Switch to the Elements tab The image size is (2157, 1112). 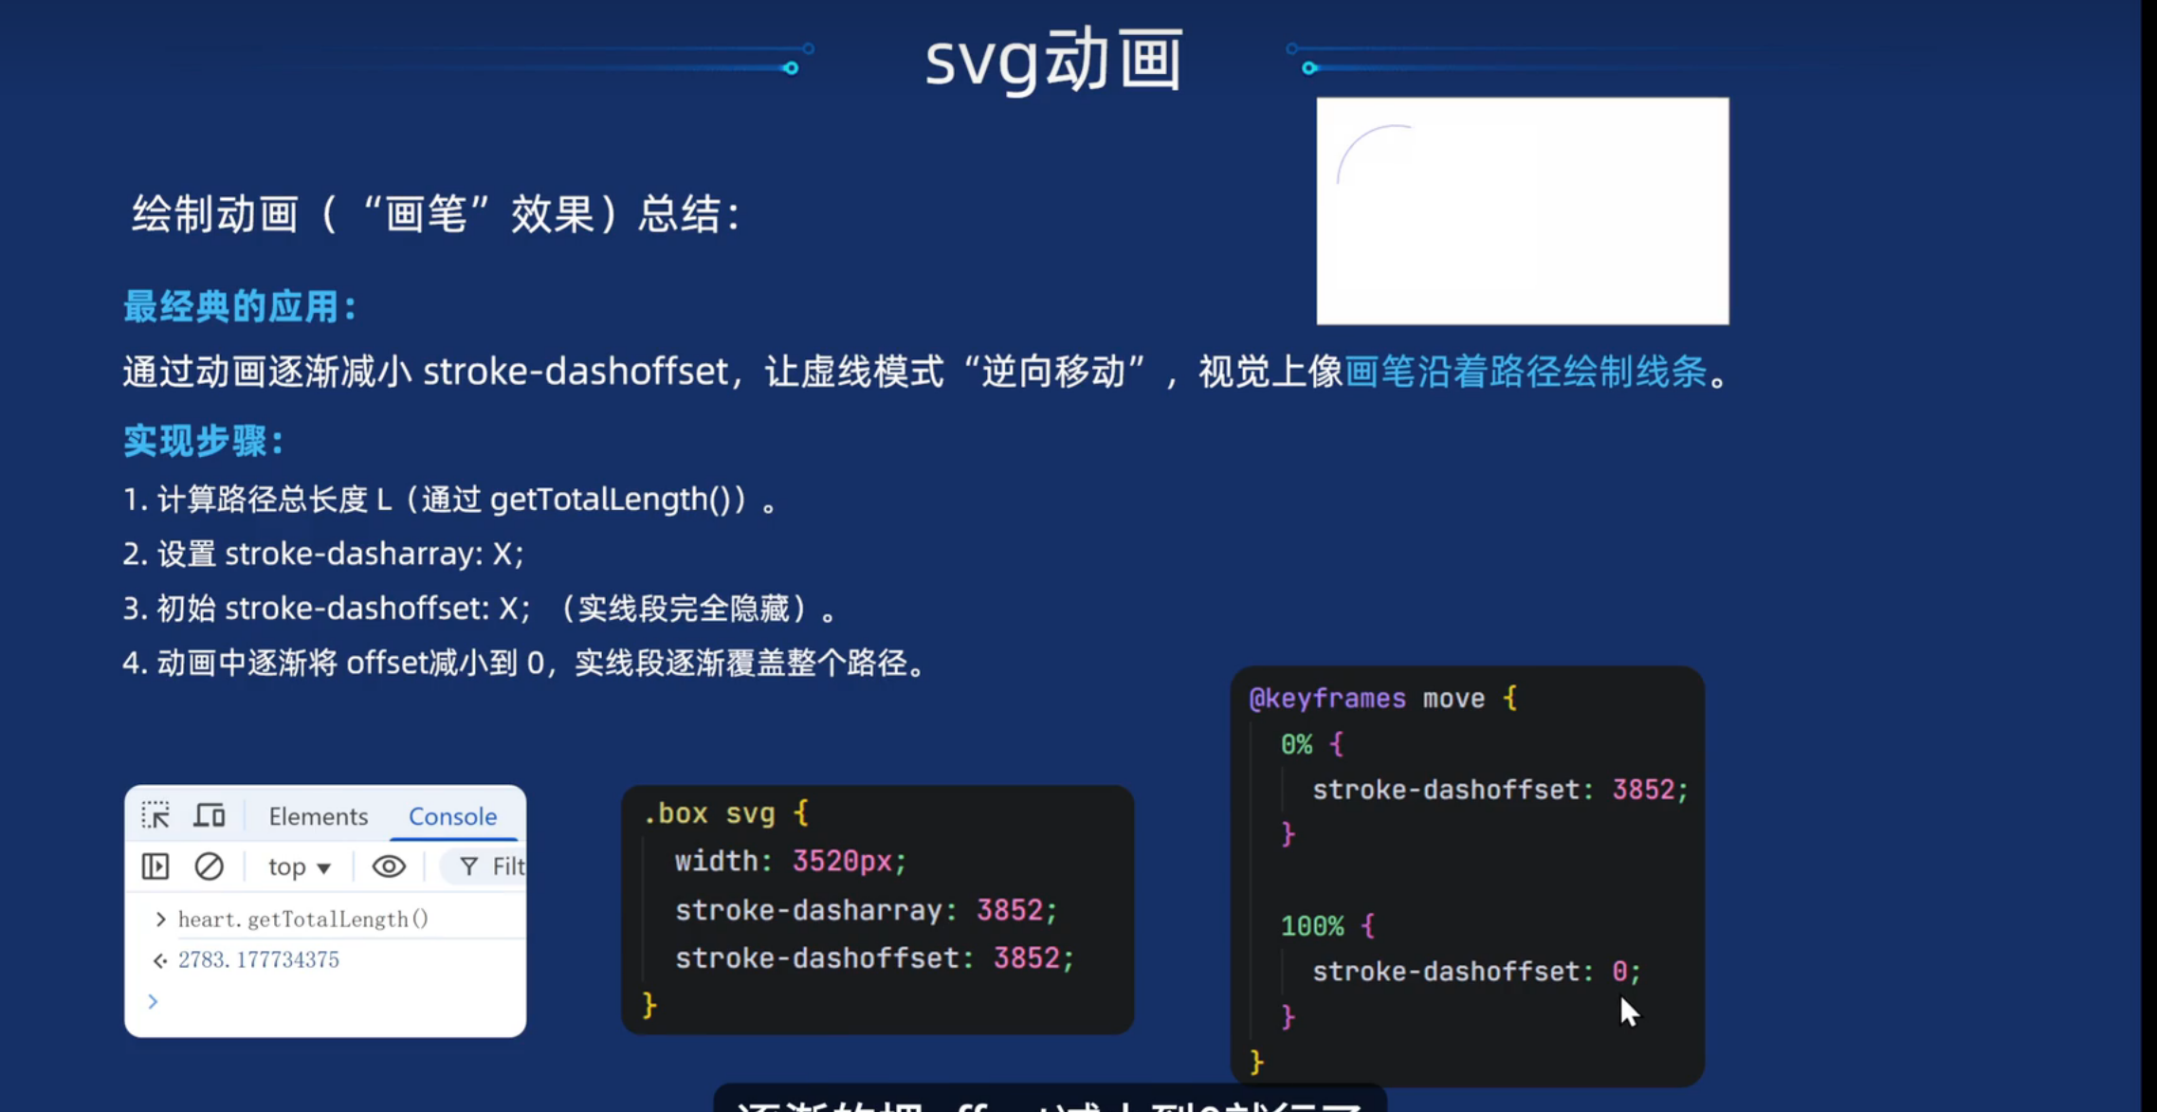point(318,816)
